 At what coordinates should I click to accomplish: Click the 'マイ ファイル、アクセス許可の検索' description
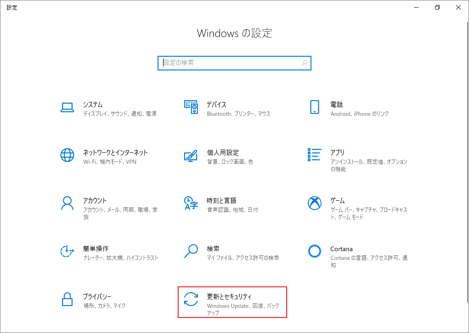(243, 258)
